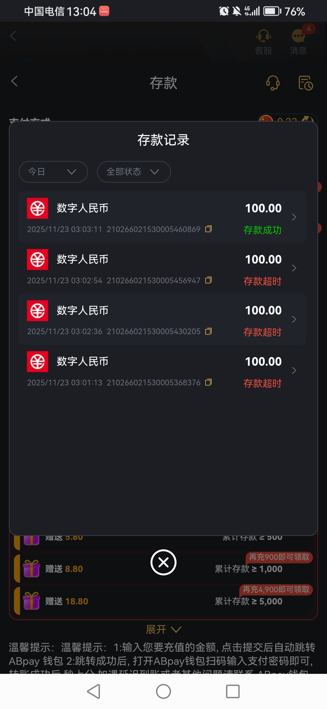
Task: Close the deposit records popup
Action: (x=163, y=562)
